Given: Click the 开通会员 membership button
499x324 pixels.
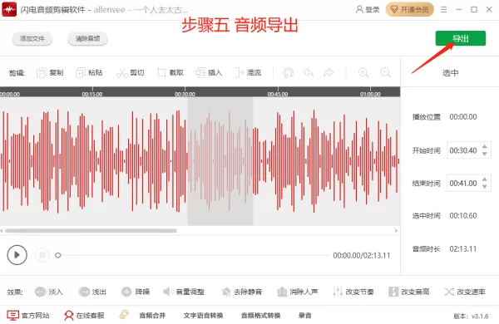Looking at the screenshot, I should [409, 9].
